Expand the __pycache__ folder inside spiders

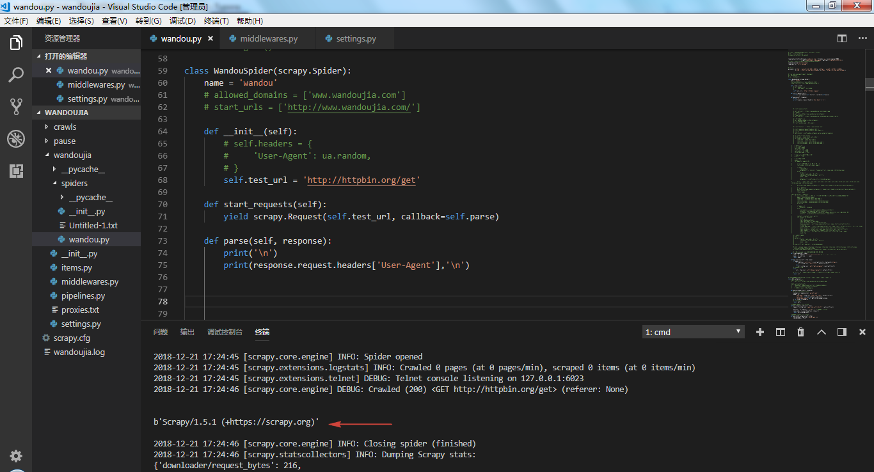coord(86,197)
